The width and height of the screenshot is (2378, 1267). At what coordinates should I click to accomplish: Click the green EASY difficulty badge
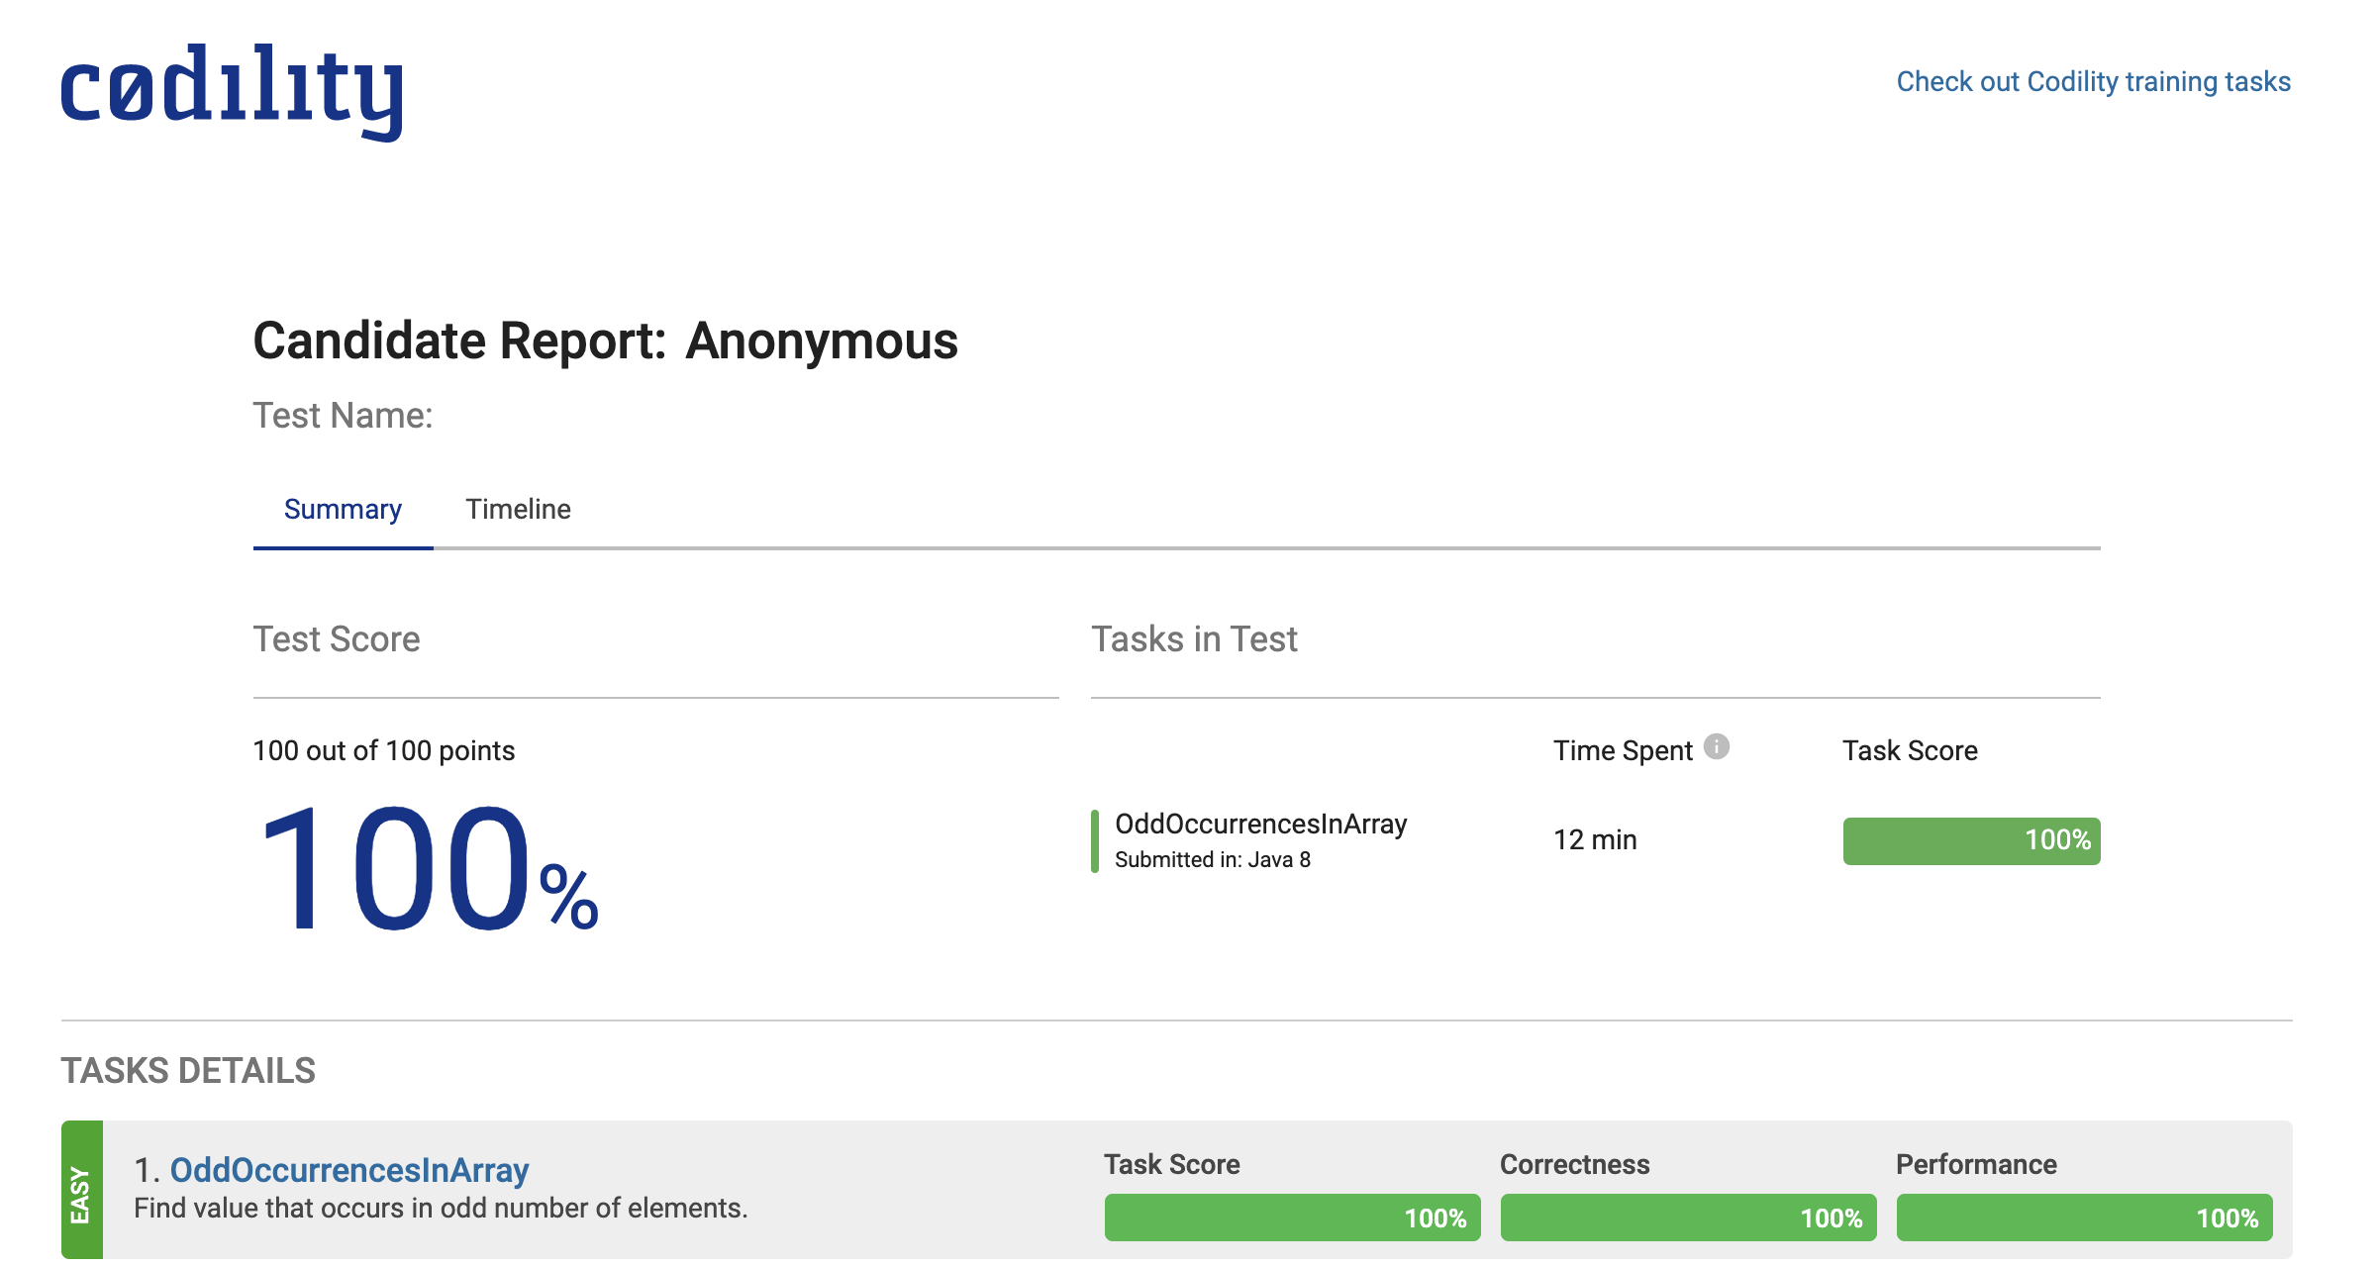point(81,1191)
